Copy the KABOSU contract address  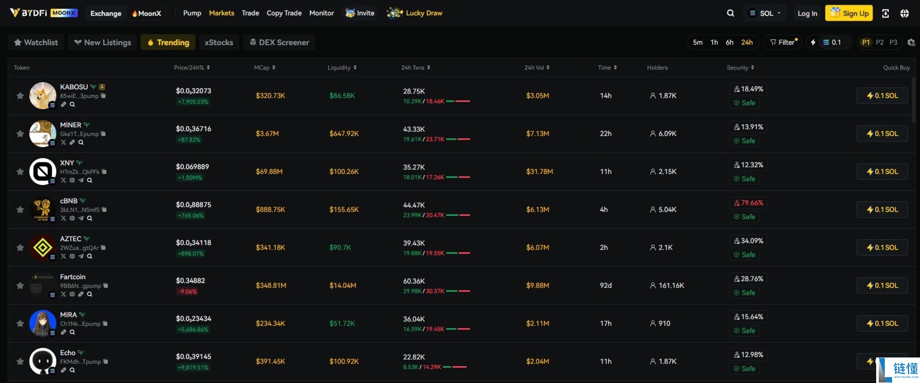(x=103, y=96)
